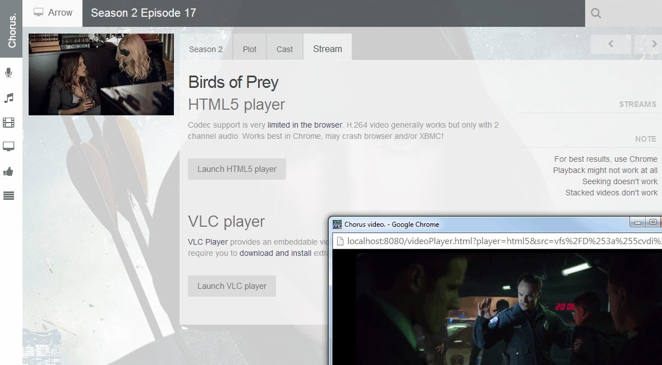The width and height of the screenshot is (662, 365).
Task: Open the playlist list icon
Action: (8, 195)
